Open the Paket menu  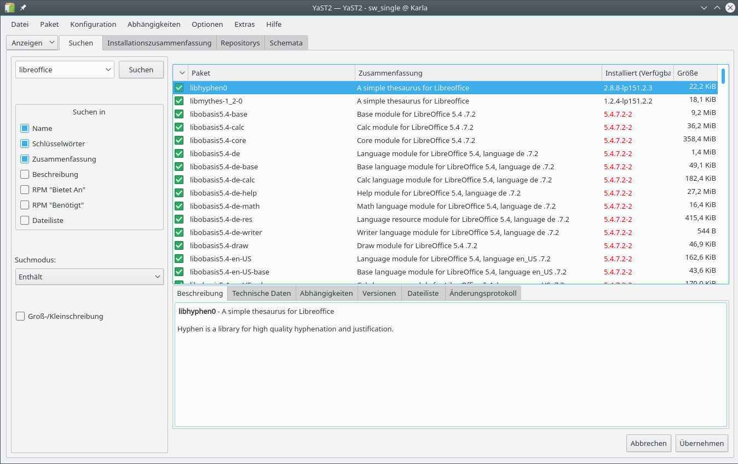pos(49,24)
